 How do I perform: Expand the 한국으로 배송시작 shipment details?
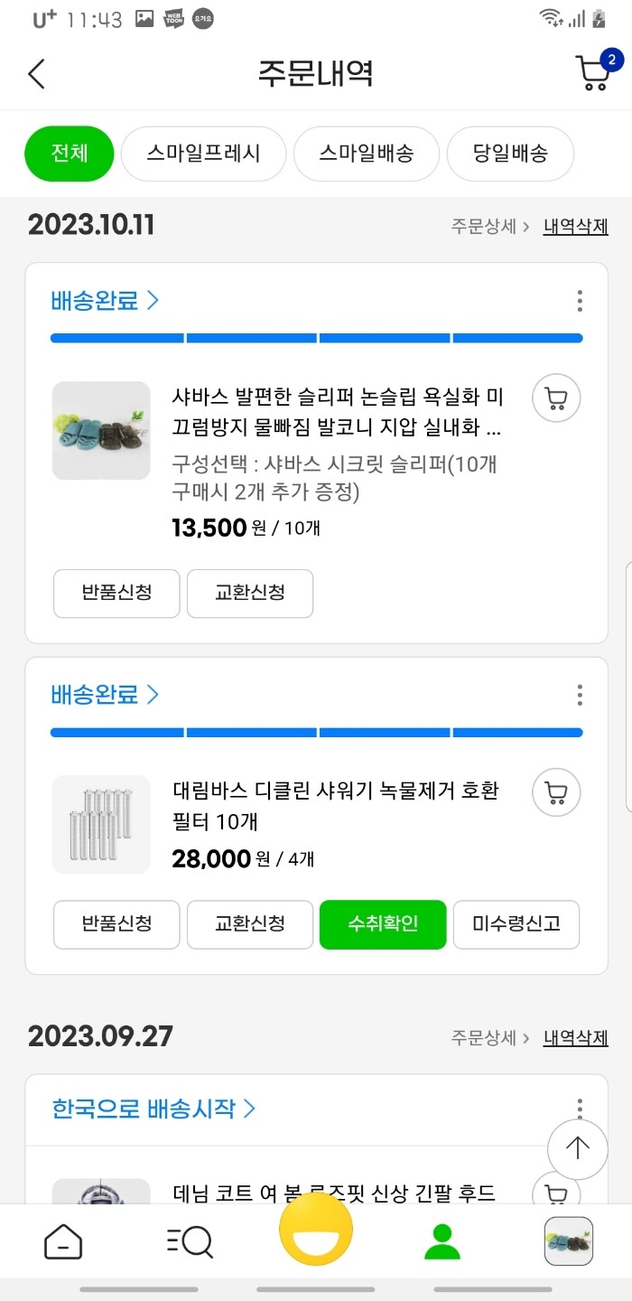point(152,1107)
